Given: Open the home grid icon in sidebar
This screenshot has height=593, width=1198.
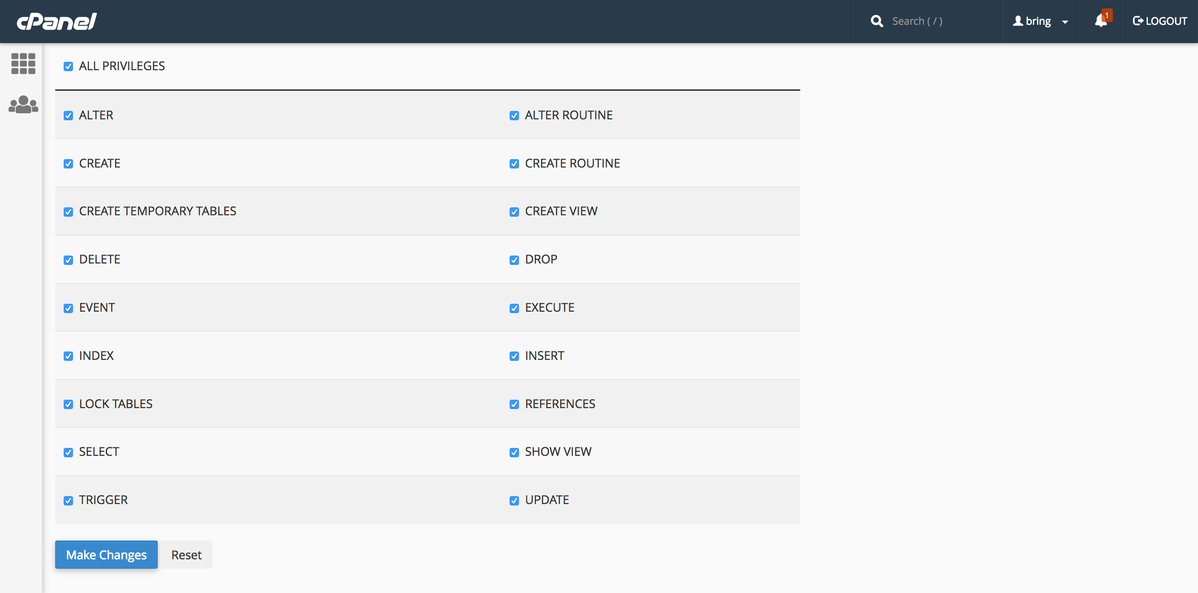Looking at the screenshot, I should click(x=23, y=64).
